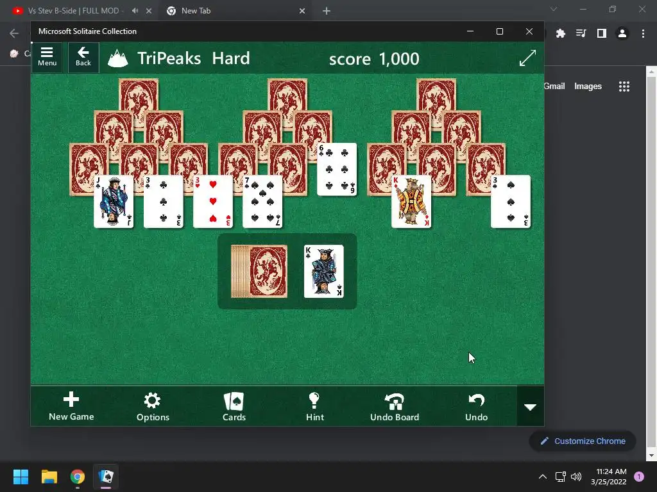Play the 3 of spades card
Image resolution: width=657 pixels, height=492 pixels.
510,202
